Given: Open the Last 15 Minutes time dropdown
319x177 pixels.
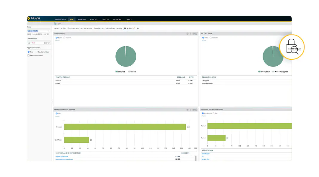Looking at the screenshot, I should [38, 31].
